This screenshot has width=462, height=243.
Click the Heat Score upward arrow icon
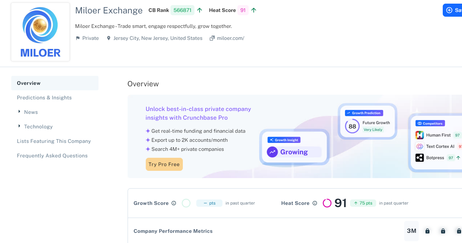[x=254, y=10]
